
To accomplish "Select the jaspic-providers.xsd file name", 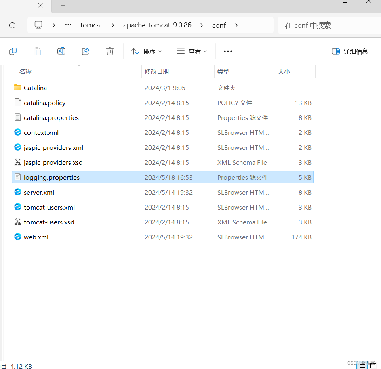I will [x=53, y=163].
